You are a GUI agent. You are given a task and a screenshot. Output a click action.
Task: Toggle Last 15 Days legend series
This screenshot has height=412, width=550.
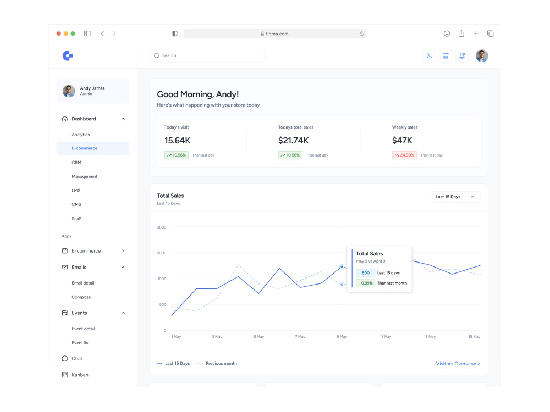(x=173, y=364)
